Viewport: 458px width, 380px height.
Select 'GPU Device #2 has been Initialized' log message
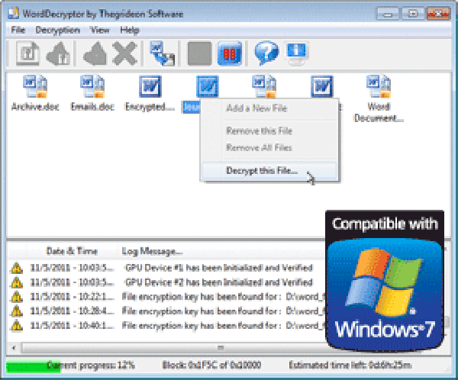pos(218,282)
